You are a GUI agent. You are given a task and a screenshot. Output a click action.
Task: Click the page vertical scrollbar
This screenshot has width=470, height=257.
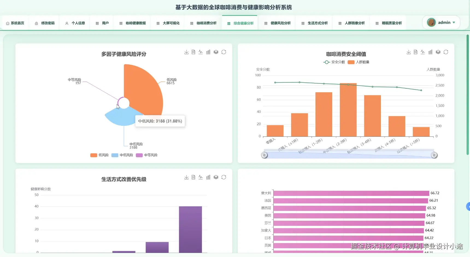(468, 95)
